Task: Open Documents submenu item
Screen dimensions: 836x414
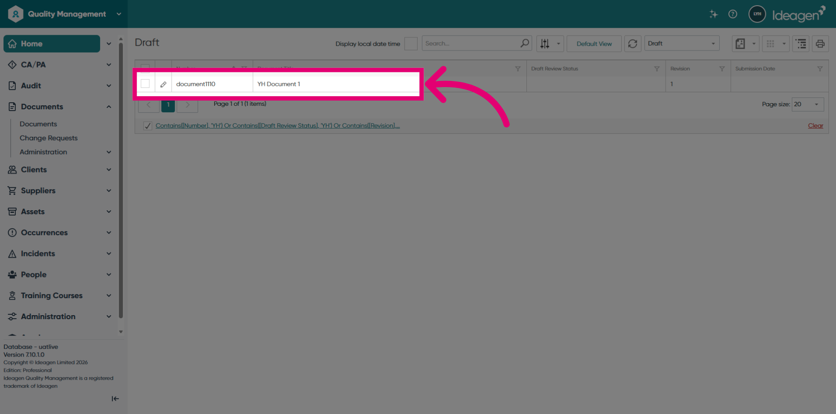Action: click(x=38, y=124)
